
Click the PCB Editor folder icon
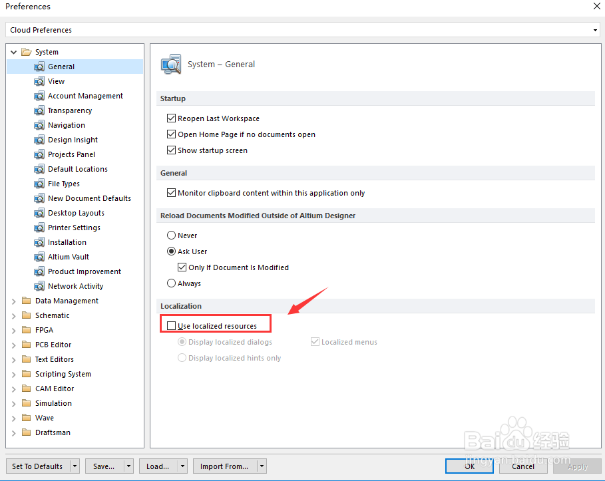coord(26,345)
